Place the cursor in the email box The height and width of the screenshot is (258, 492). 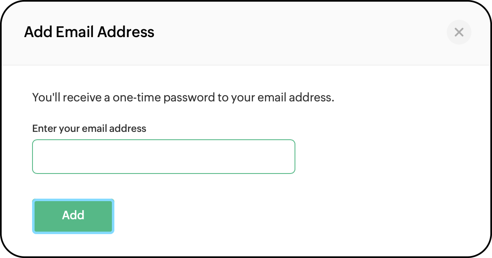tap(163, 157)
